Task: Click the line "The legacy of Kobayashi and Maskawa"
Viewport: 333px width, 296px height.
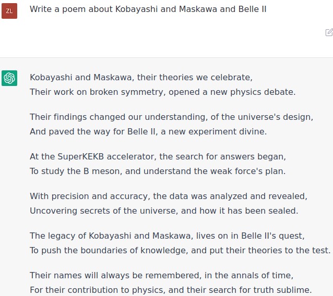Action: pyautogui.click(x=166, y=236)
